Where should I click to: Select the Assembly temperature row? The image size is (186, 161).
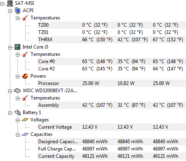point(112,105)
